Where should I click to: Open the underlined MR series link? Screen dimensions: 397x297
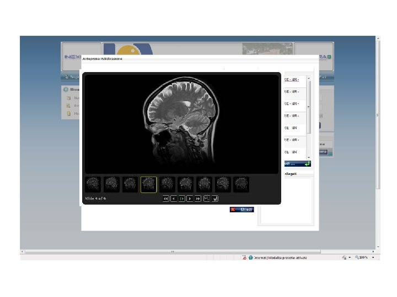tap(291, 80)
